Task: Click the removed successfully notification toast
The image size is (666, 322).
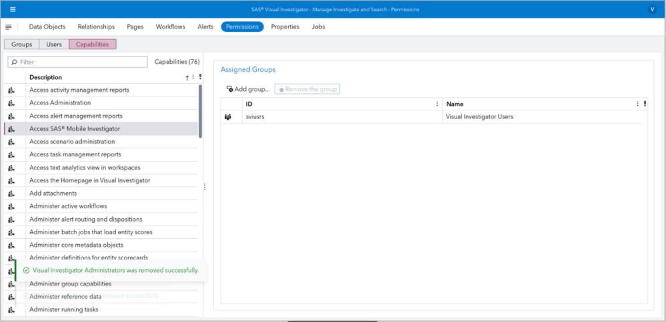Action: (111, 270)
